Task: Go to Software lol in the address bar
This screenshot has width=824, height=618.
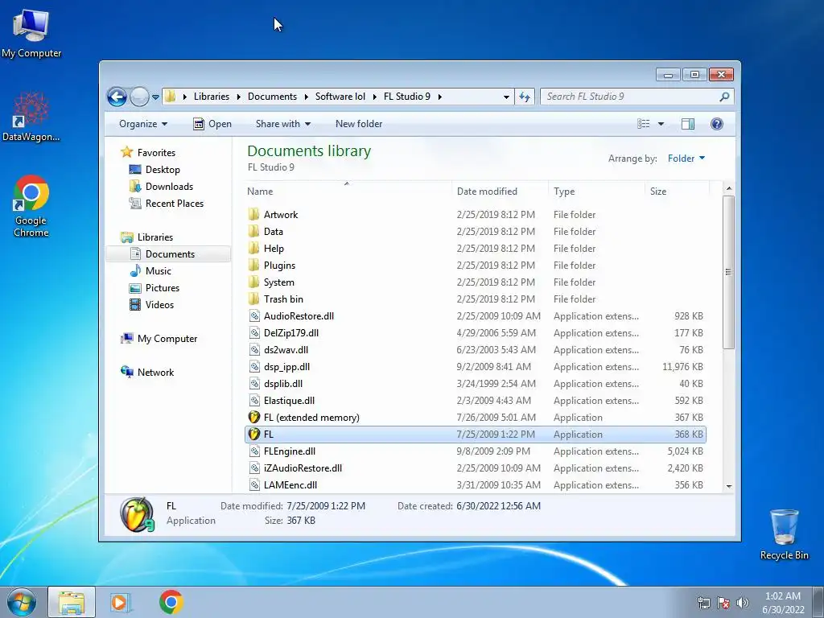Action: pyautogui.click(x=340, y=97)
